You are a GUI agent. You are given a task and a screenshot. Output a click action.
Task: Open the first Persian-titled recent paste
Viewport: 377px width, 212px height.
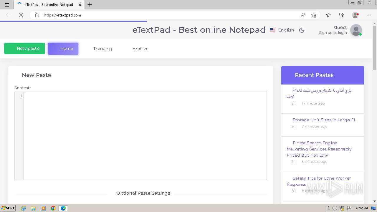pyautogui.click(x=319, y=93)
